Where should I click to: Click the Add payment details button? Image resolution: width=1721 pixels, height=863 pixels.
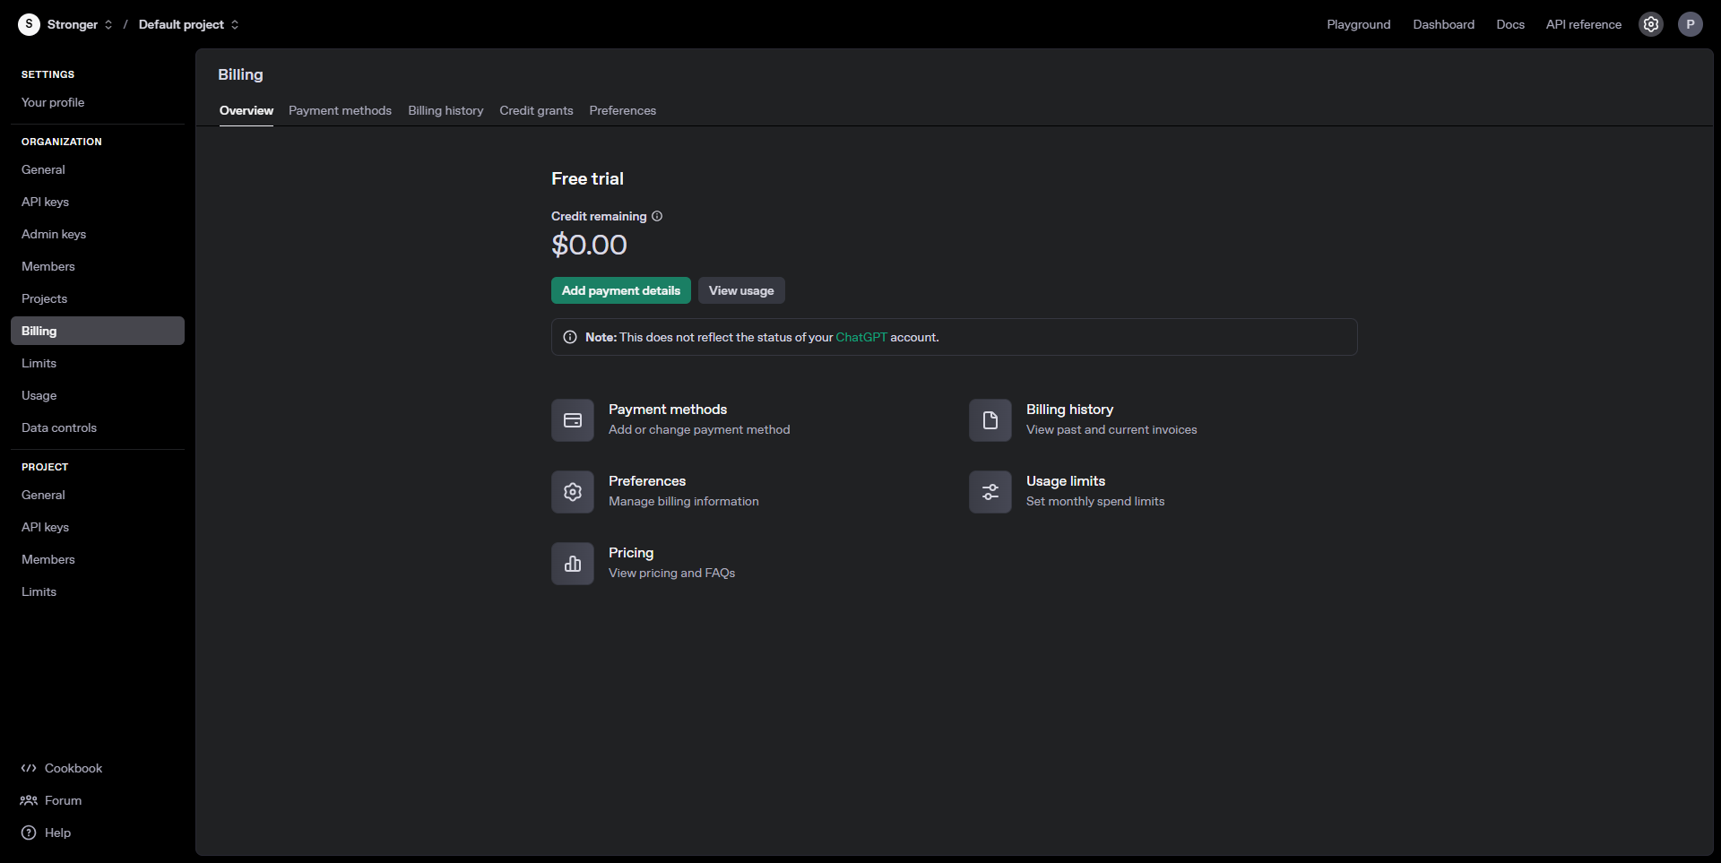pos(620,290)
